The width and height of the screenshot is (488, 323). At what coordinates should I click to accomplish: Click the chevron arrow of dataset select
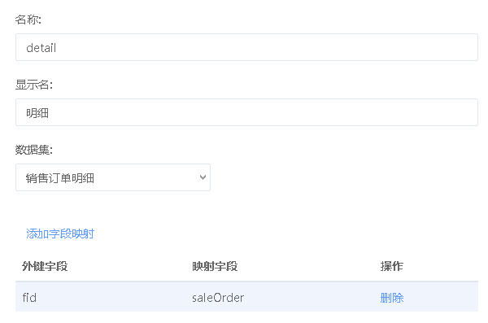(203, 177)
